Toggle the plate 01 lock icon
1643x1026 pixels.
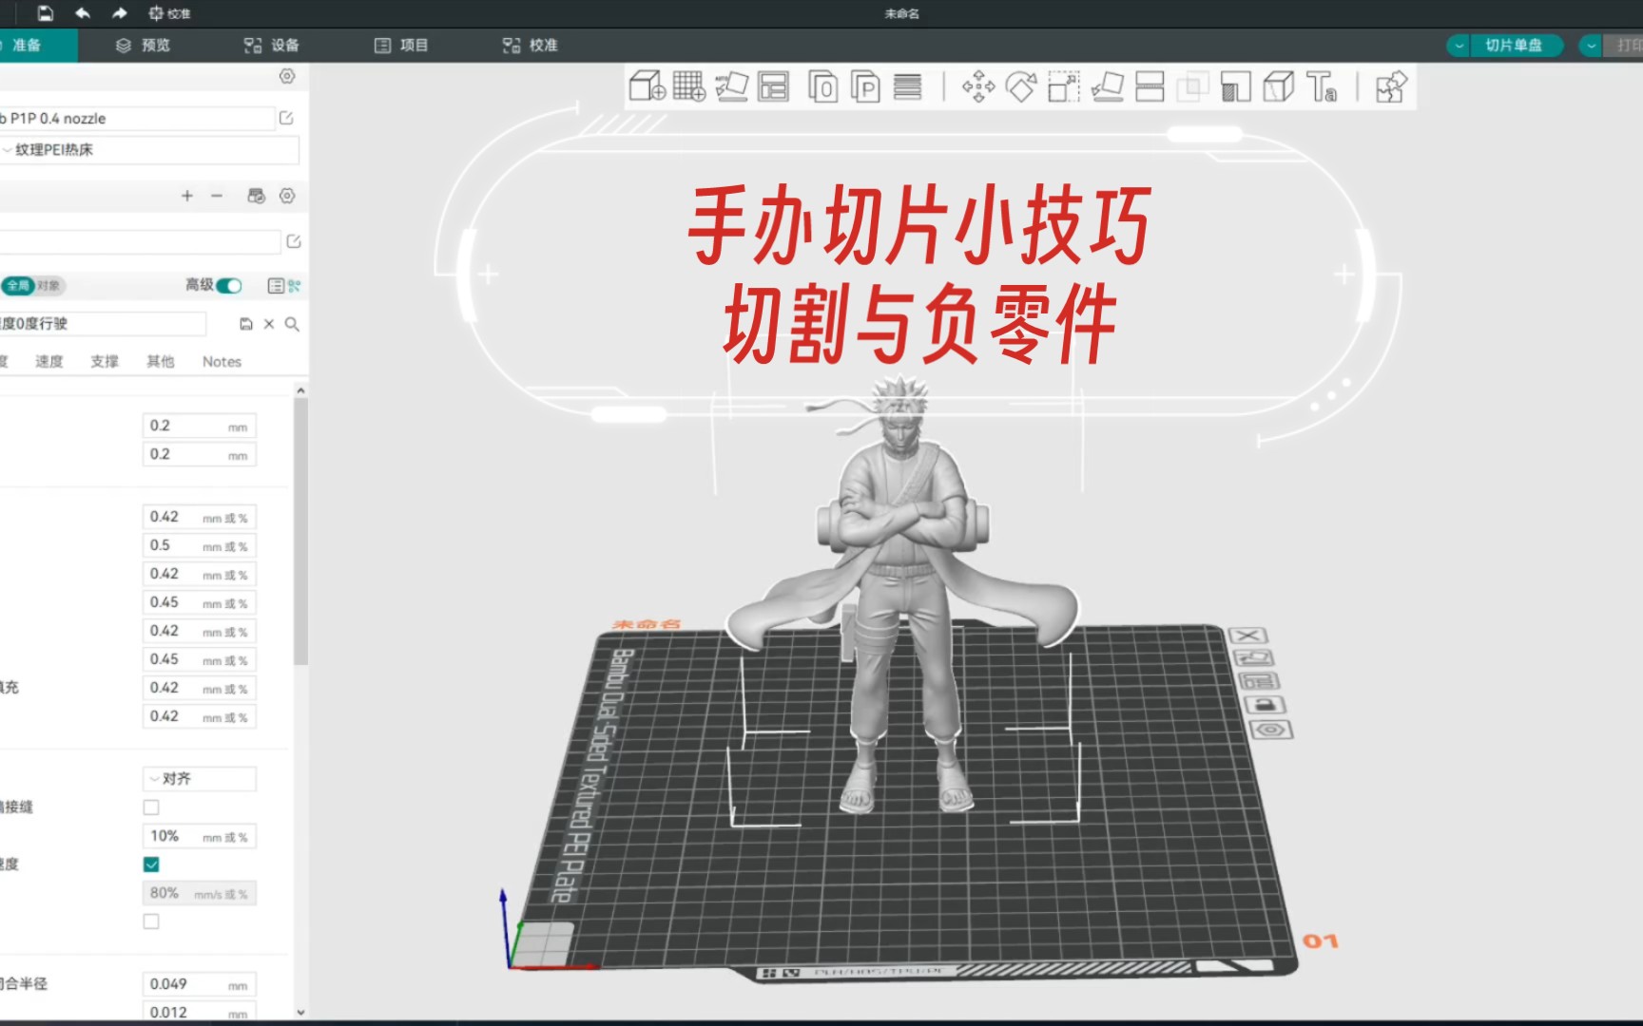coord(1265,705)
